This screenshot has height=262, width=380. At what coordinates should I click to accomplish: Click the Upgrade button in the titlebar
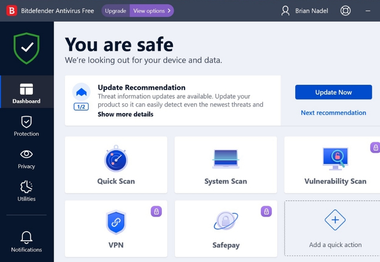(x=115, y=11)
